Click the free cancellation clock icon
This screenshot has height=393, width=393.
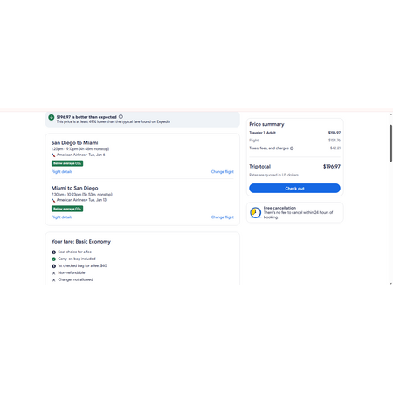click(x=256, y=212)
